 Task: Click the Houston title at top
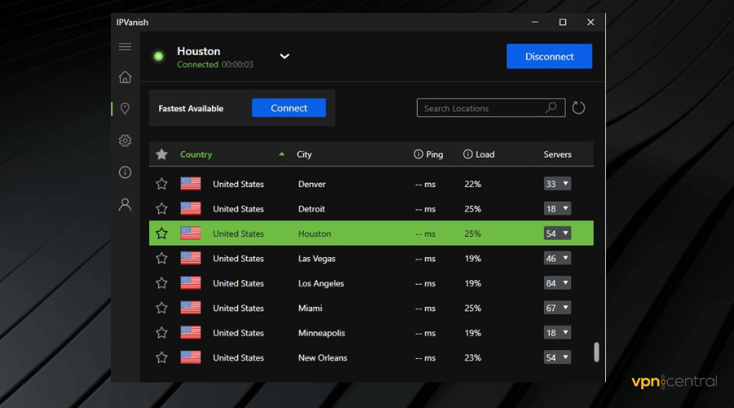(x=198, y=51)
